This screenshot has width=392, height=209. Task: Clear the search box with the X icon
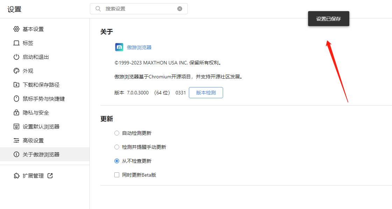pyautogui.click(x=180, y=9)
